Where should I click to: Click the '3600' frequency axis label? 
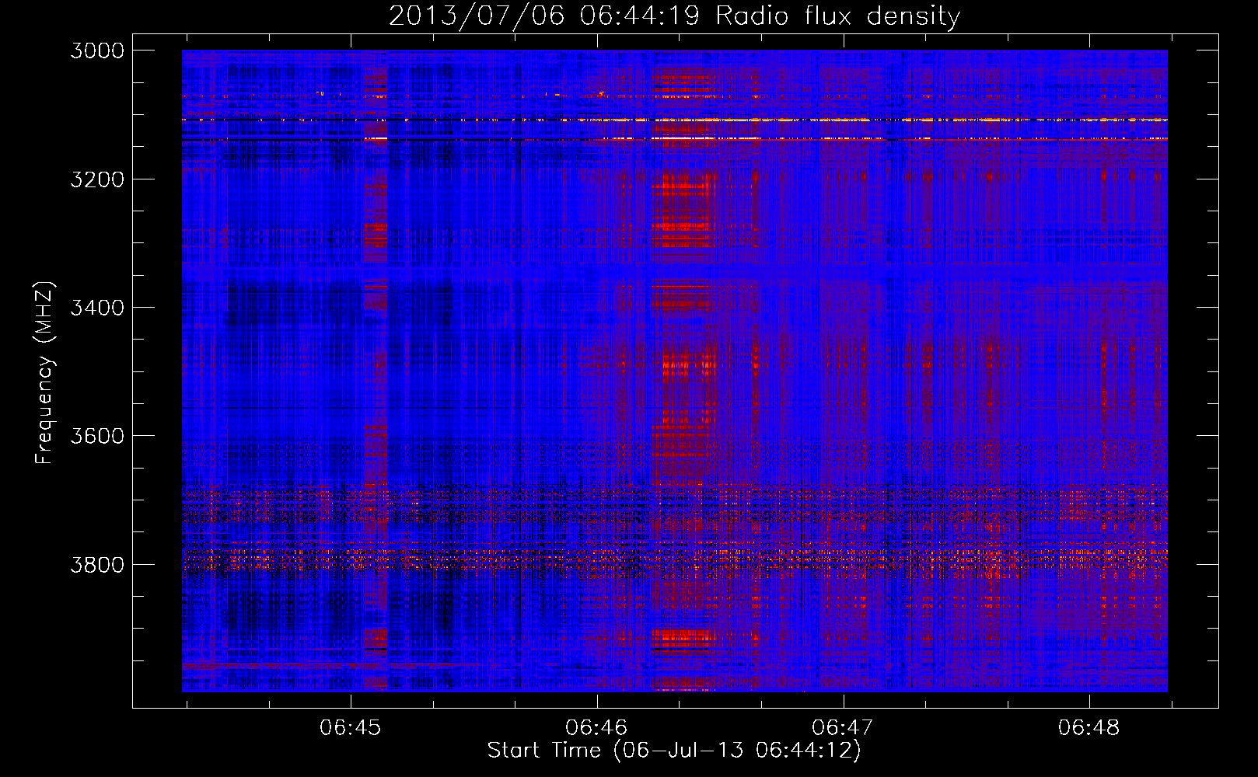(x=97, y=436)
